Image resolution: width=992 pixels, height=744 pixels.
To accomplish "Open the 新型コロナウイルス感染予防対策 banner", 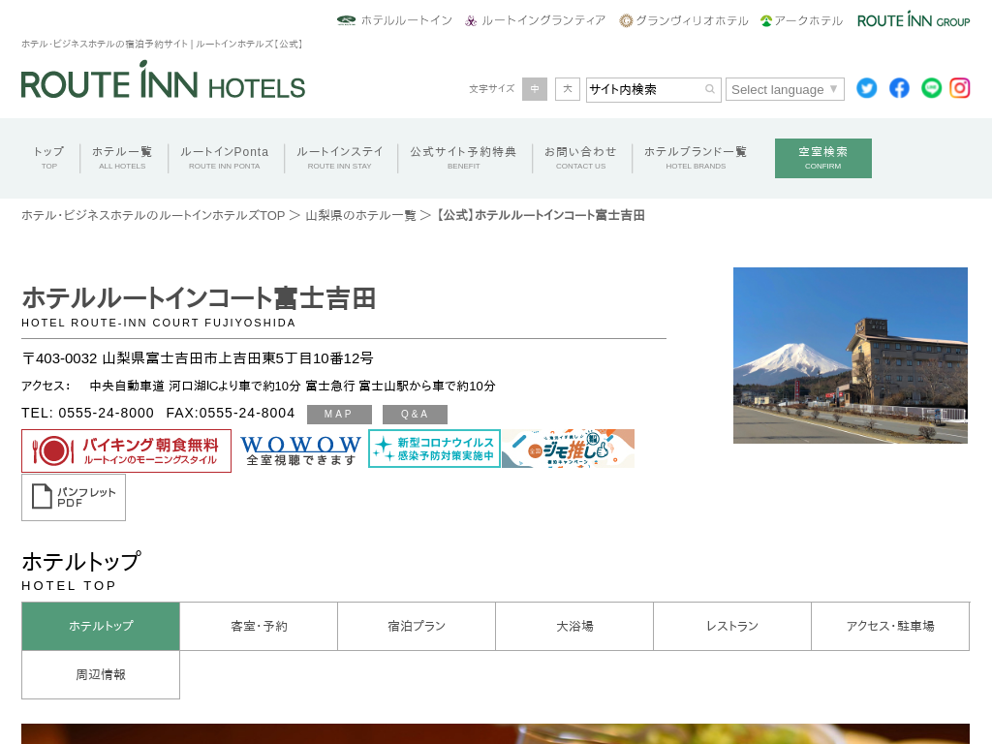I will click(x=434, y=449).
